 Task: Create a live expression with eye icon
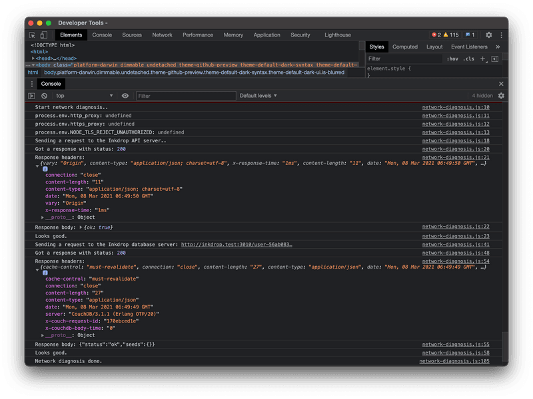coord(125,96)
